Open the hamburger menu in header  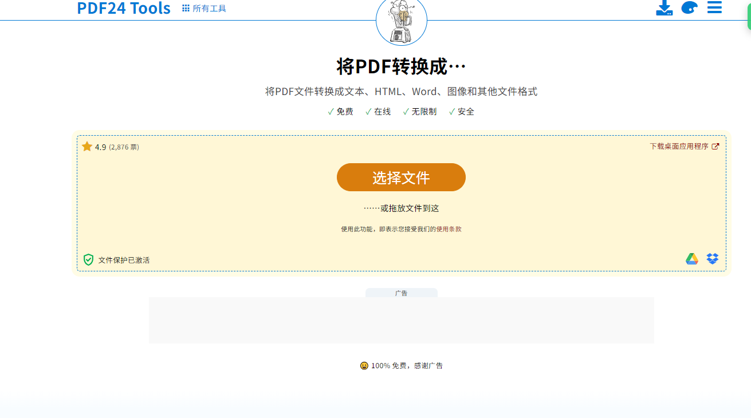click(714, 8)
